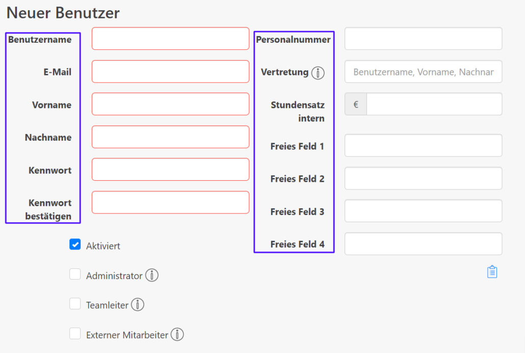
Task: Check the Externer Mitarbeiter checkbox
Action: click(x=75, y=334)
